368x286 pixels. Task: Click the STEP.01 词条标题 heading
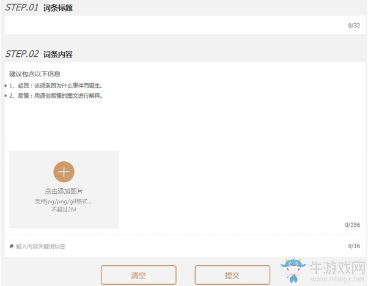(x=39, y=7)
